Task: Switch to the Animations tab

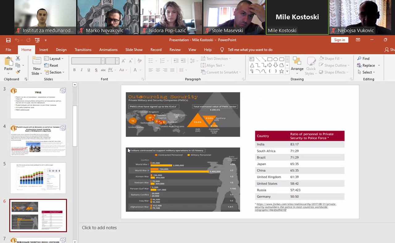Action: (108, 50)
